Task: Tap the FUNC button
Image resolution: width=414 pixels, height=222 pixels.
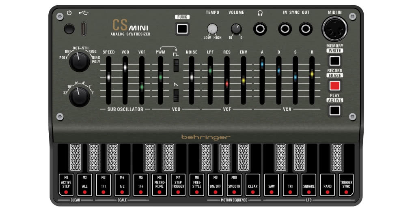Action: pos(182,29)
